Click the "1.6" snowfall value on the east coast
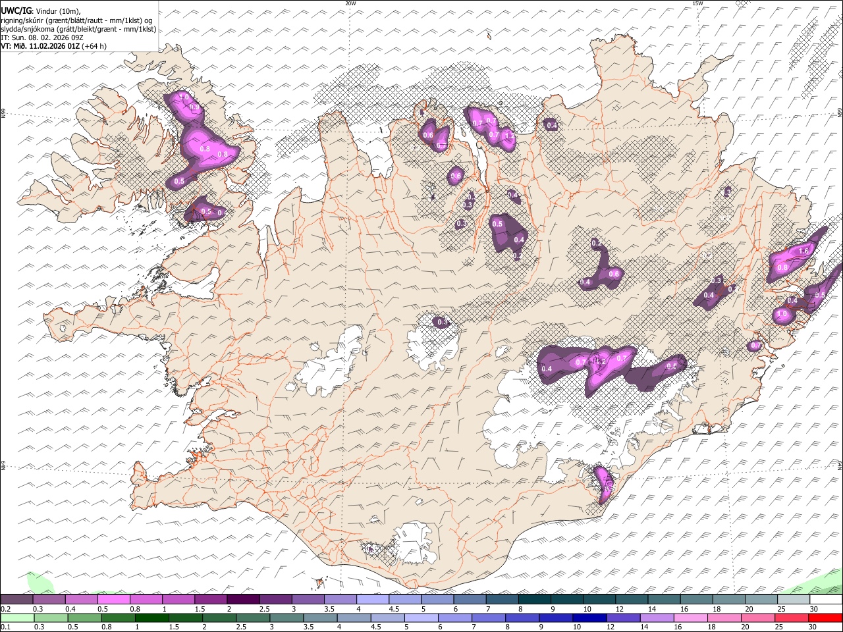This screenshot has width=843, height=632. [803, 251]
